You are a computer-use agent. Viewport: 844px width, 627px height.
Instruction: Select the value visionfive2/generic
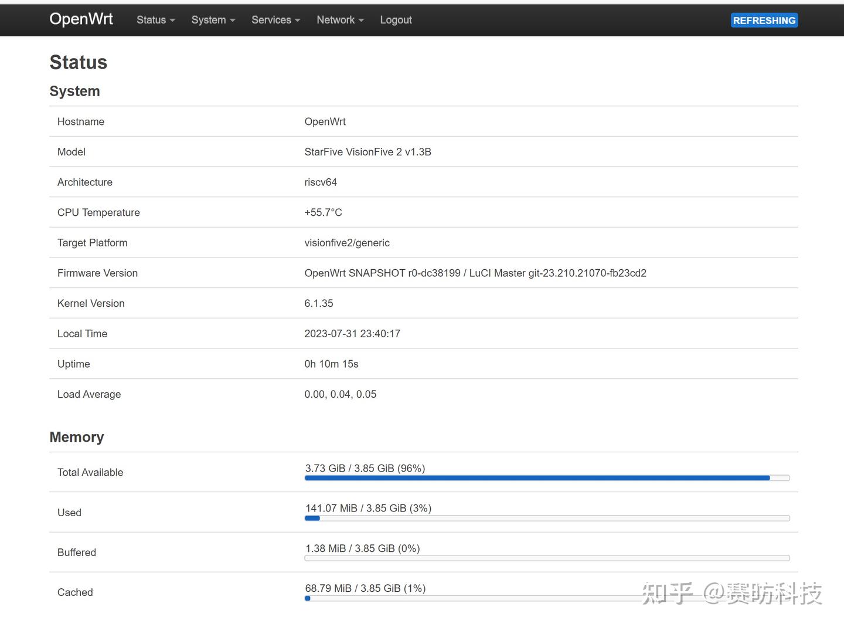click(x=347, y=243)
